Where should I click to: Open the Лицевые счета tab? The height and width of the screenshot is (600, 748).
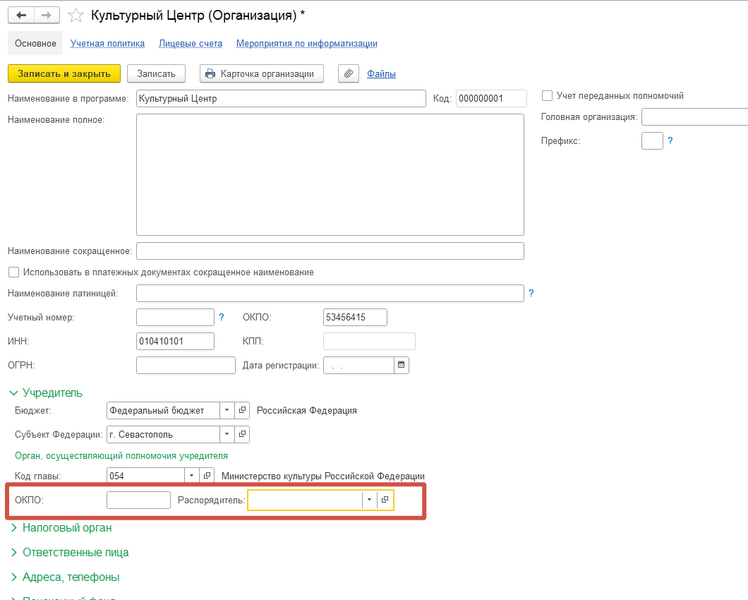(x=191, y=44)
